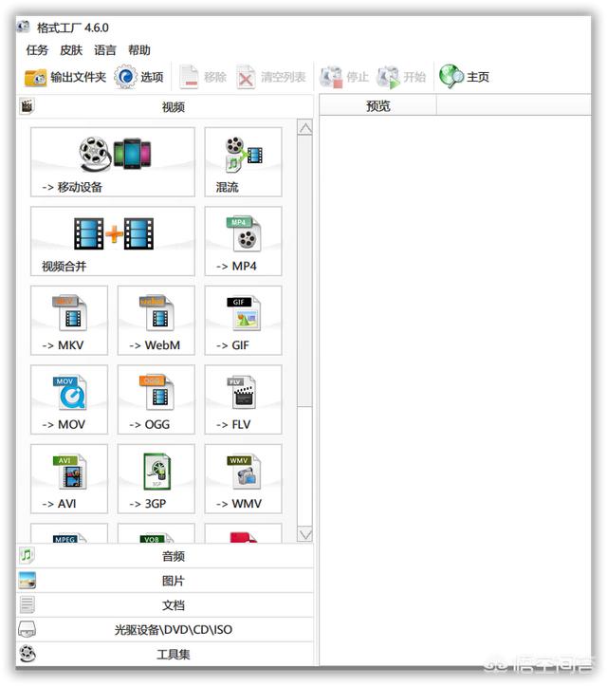Open the 皮肤 menu
Viewport: 607px width, 686px height.
71,50
